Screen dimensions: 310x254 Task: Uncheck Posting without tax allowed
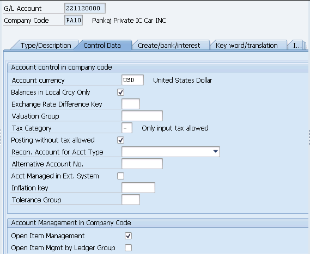click(x=120, y=140)
